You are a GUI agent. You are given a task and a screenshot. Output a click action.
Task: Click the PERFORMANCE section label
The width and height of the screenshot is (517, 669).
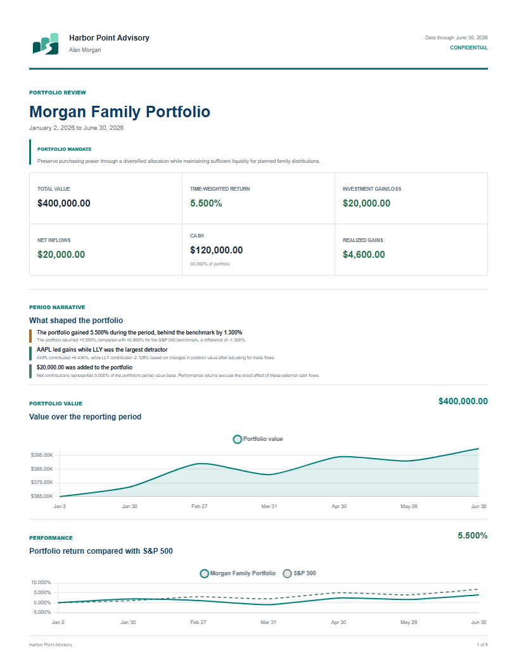click(51, 538)
